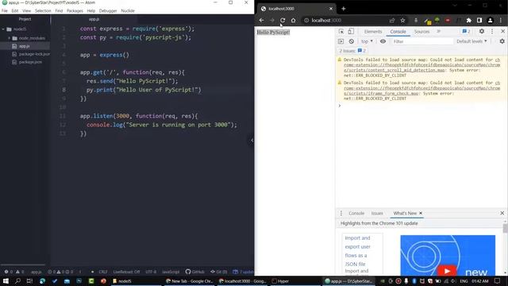Open package.json in project tree
This screenshot has width=508, height=286.
pos(30,62)
